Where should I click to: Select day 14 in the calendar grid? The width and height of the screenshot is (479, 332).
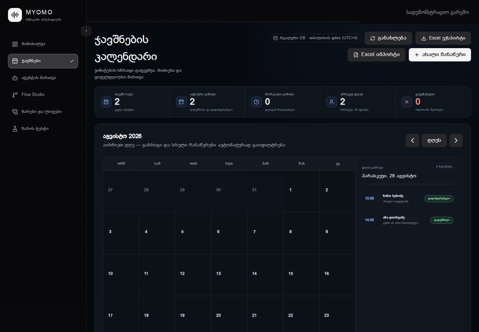click(x=265, y=275)
